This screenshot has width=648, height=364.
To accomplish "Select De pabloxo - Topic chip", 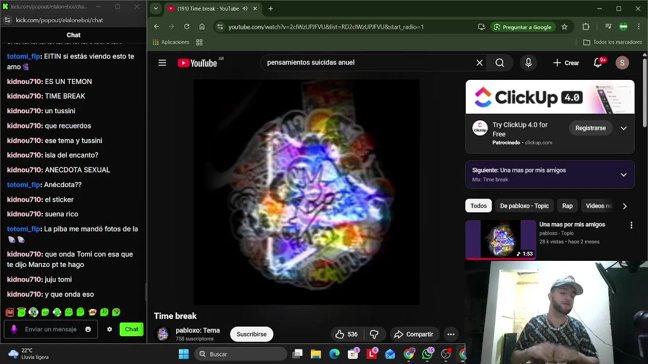I will coord(524,206).
